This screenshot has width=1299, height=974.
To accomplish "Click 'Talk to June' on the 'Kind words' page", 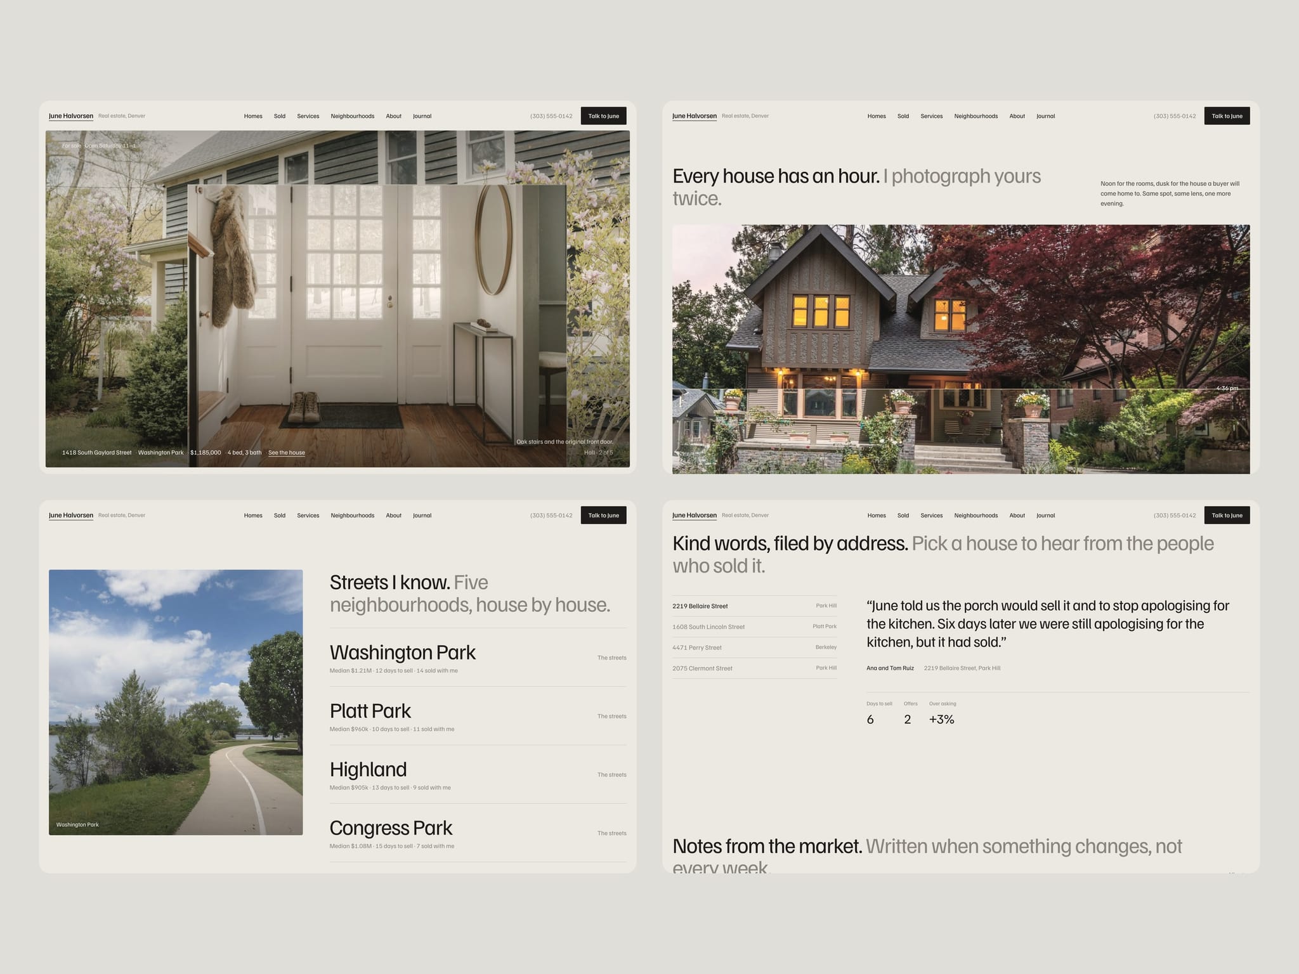I will coord(1227,515).
